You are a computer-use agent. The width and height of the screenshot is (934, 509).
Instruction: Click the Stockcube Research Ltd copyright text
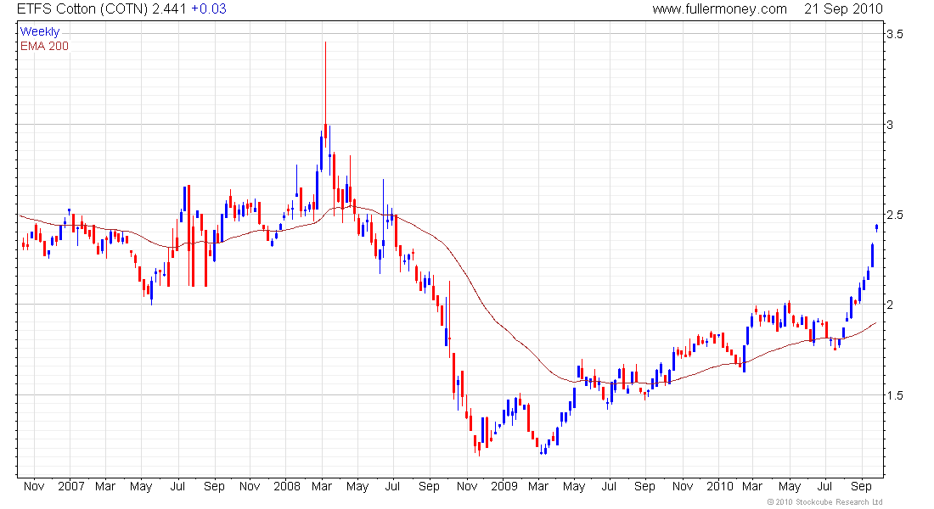click(825, 502)
